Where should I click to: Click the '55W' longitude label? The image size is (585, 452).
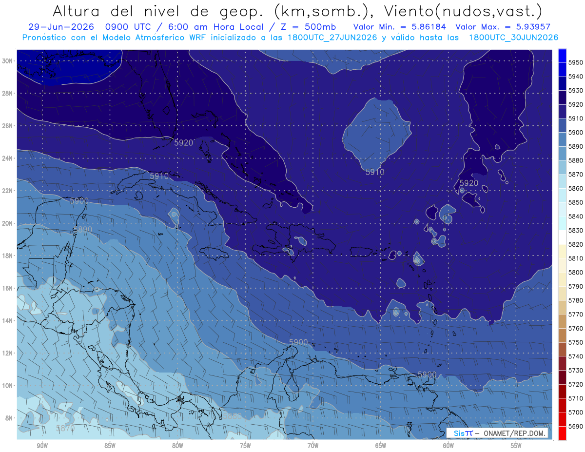click(516, 445)
